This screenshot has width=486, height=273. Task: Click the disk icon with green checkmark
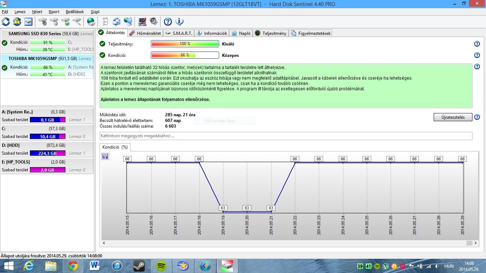tap(65, 22)
